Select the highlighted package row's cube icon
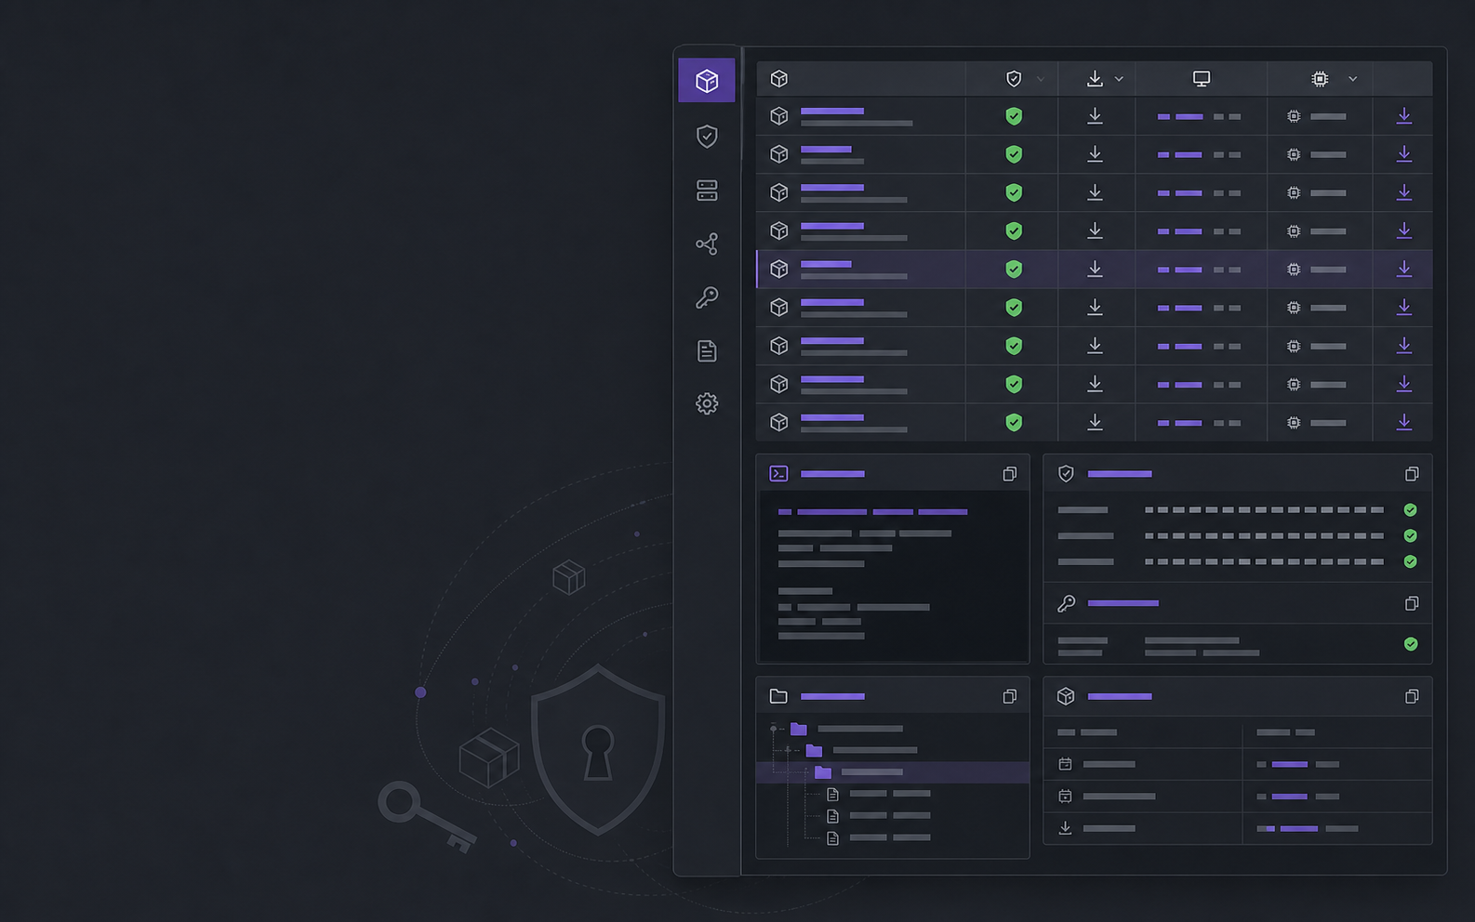Image resolution: width=1475 pixels, height=922 pixels. tap(779, 269)
